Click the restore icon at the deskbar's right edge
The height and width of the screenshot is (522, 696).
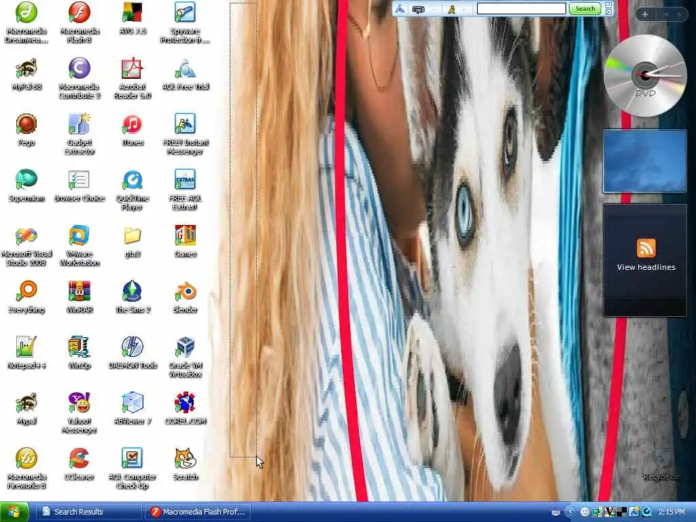(608, 5)
